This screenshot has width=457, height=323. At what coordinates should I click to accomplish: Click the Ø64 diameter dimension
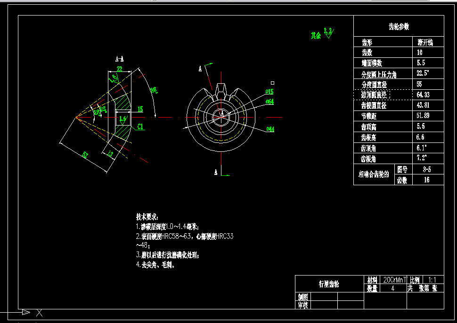click(x=269, y=102)
